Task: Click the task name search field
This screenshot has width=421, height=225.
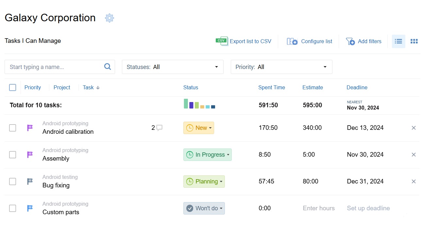Action: [60, 67]
